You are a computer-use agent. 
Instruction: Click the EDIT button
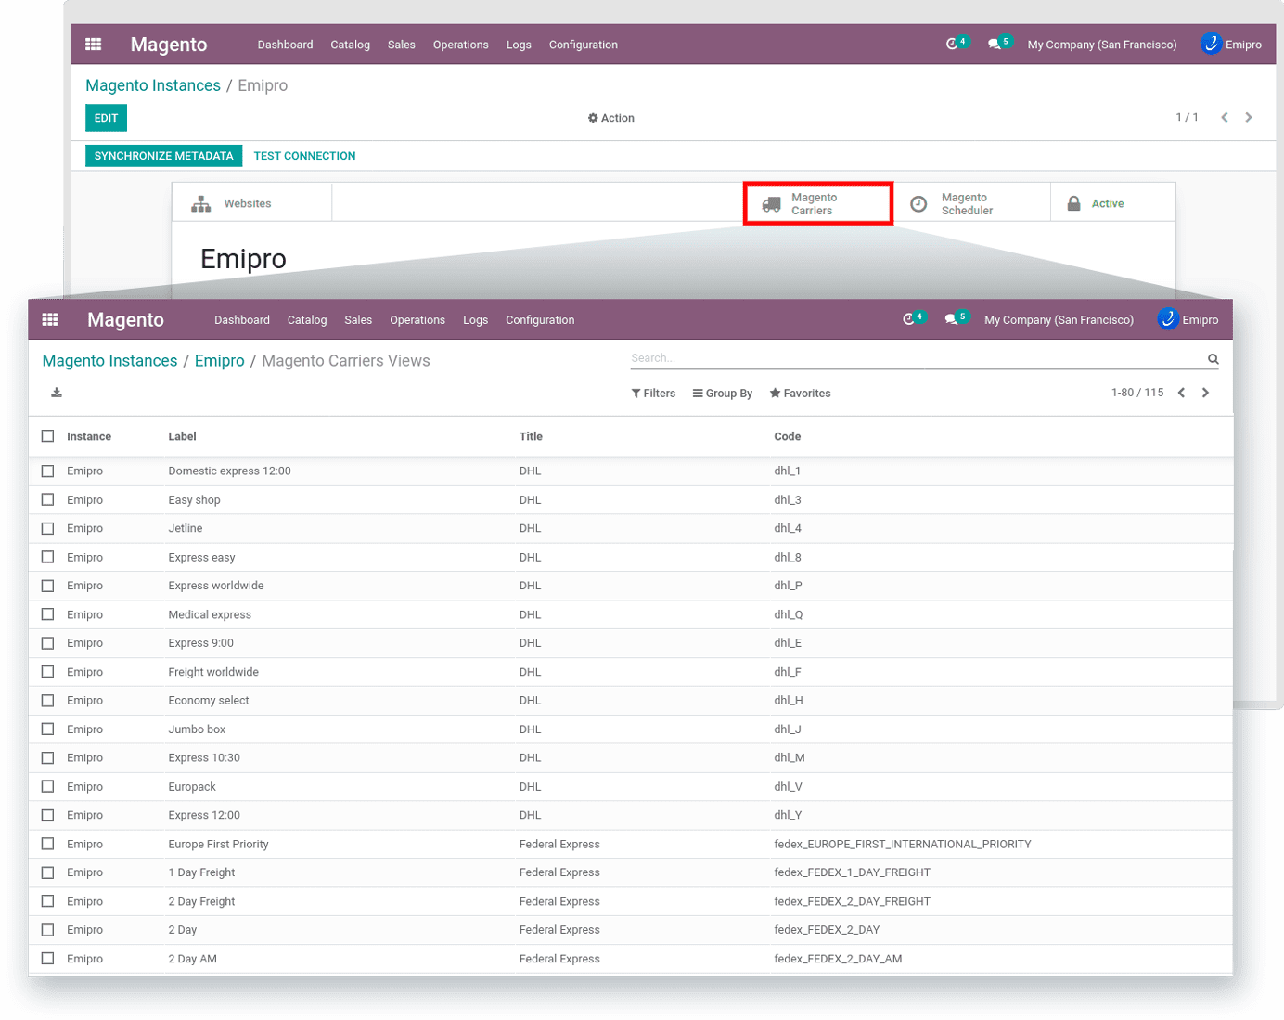(x=107, y=118)
